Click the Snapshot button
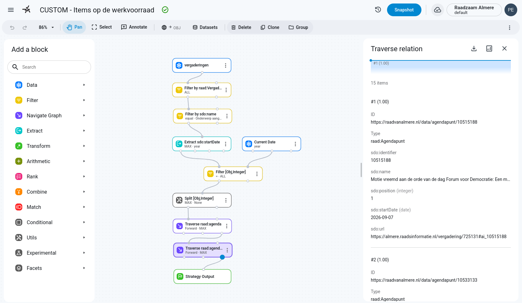The width and height of the screenshot is (522, 303). pyautogui.click(x=404, y=10)
